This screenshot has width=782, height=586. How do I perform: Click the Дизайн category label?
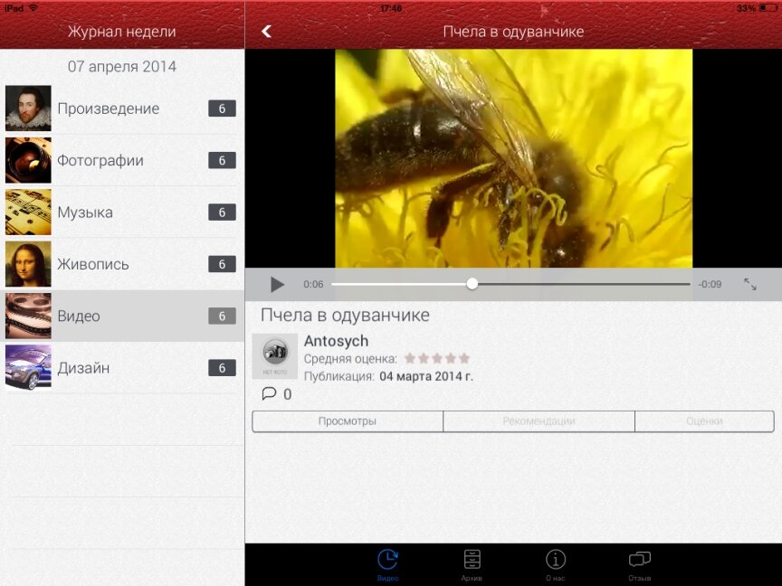tap(83, 368)
